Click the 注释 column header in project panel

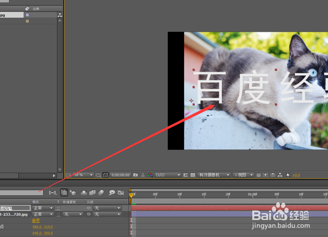point(36,9)
